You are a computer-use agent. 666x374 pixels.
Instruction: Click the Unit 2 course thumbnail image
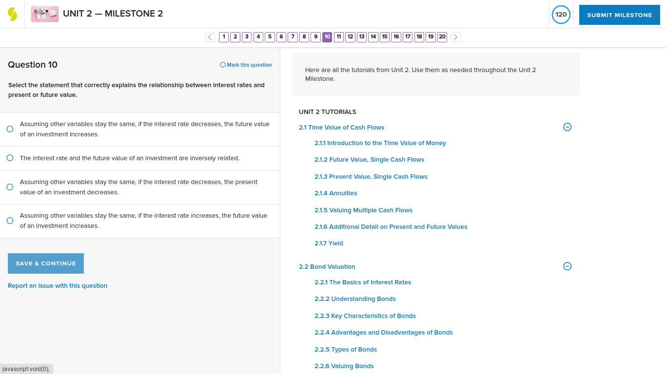(44, 14)
